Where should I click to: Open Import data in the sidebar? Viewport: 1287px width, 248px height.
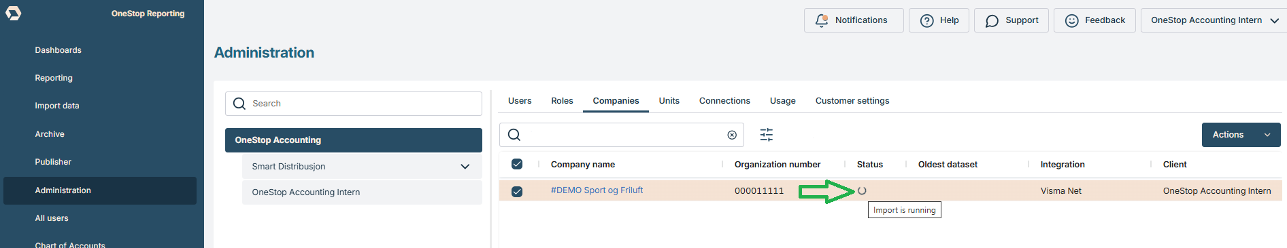click(57, 106)
